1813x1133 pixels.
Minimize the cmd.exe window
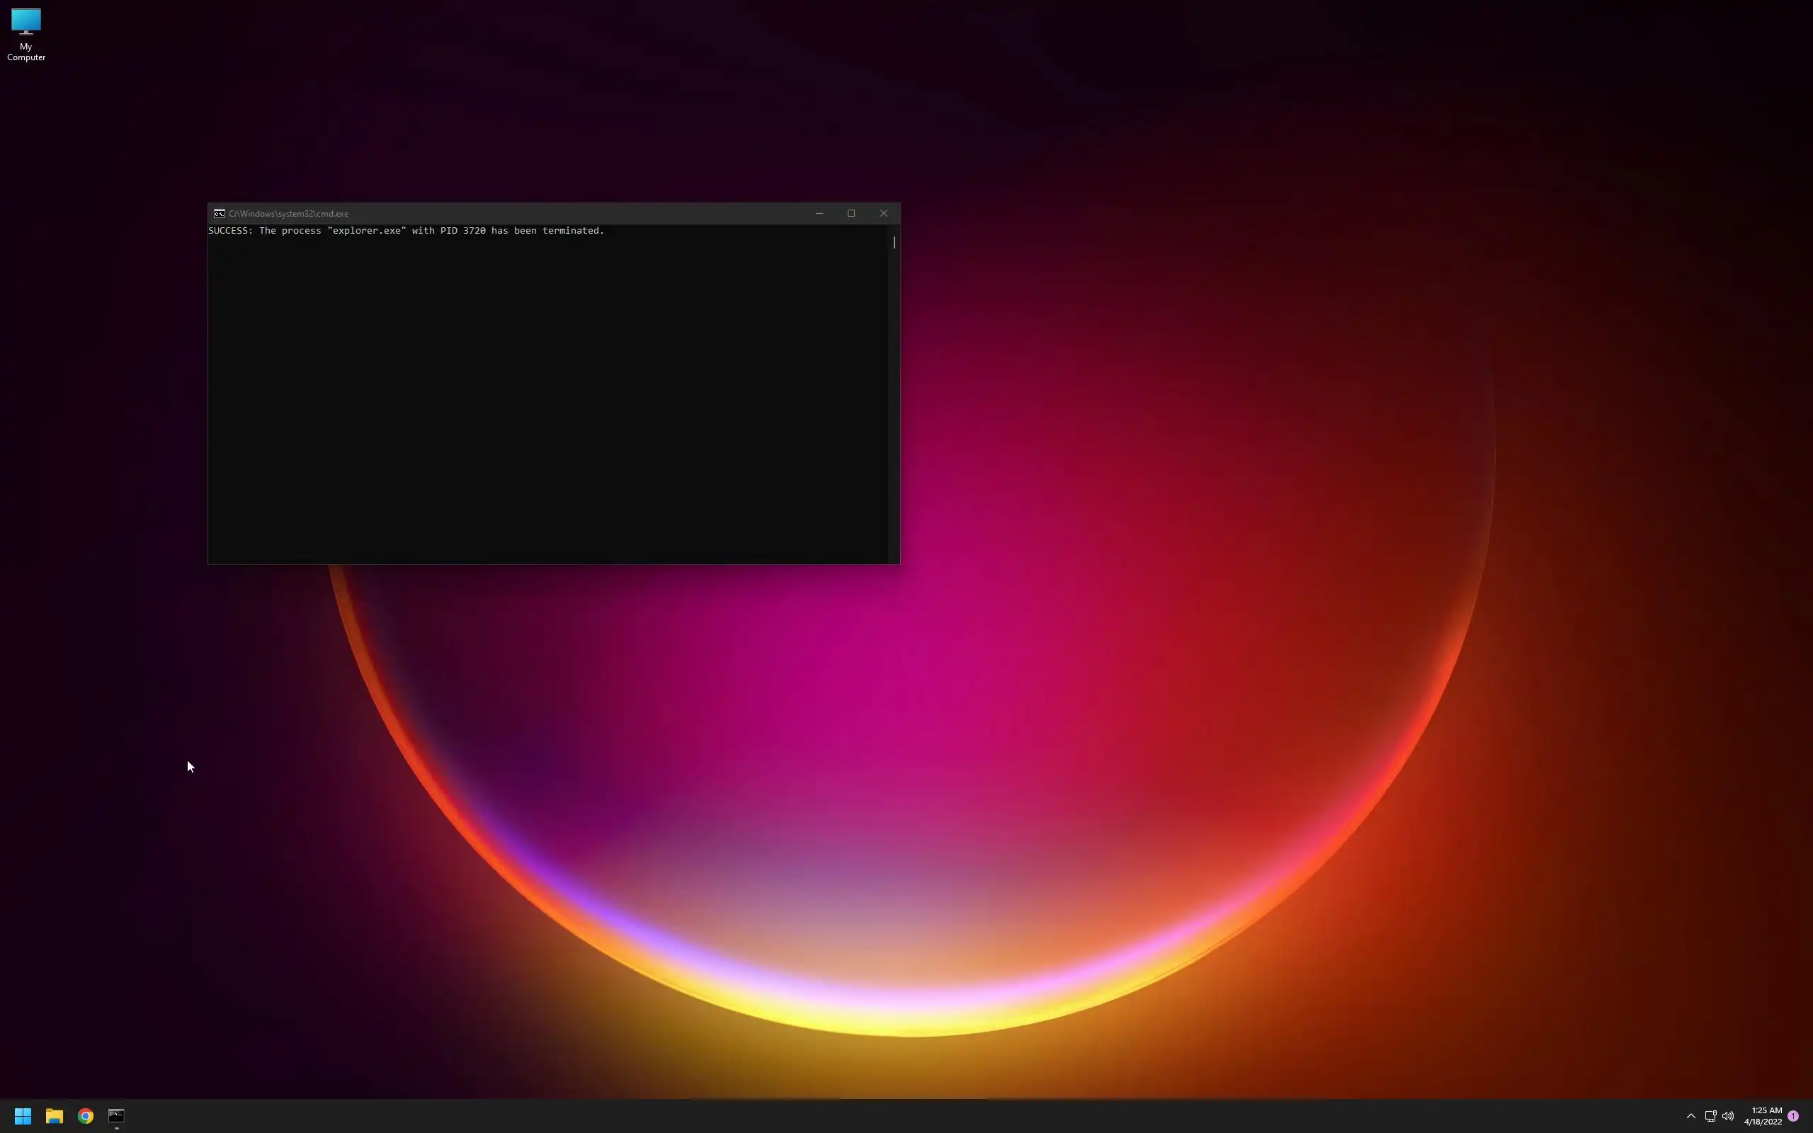pyautogui.click(x=819, y=214)
